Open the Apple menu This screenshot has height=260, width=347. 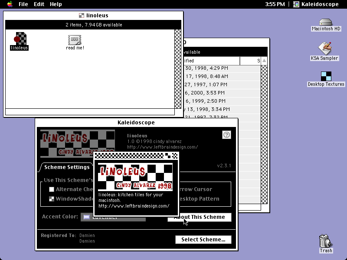coord(10,4)
